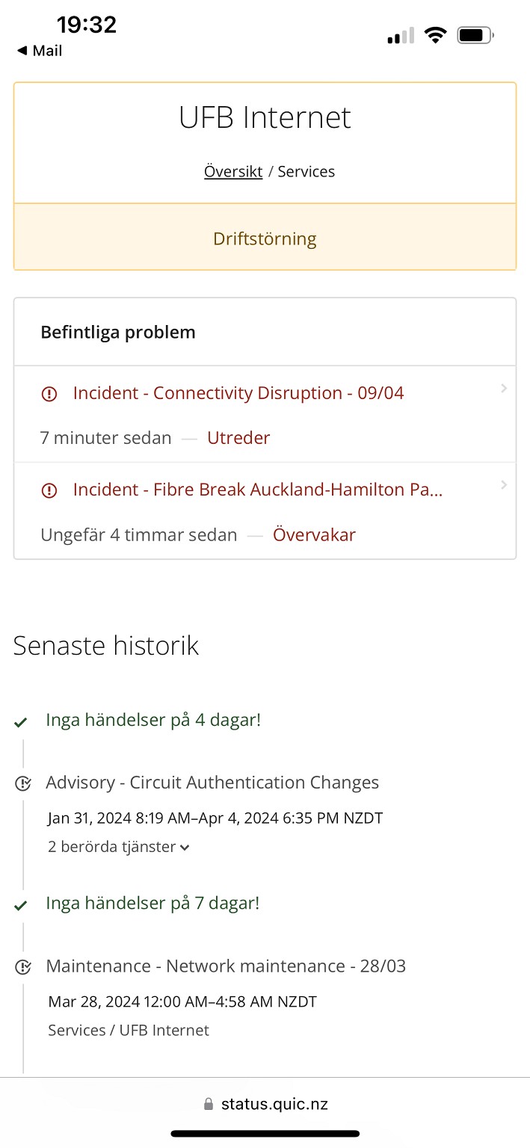The width and height of the screenshot is (530, 1148).
Task: Open Advisory - Circuit Authentication Changes
Action: (x=212, y=783)
